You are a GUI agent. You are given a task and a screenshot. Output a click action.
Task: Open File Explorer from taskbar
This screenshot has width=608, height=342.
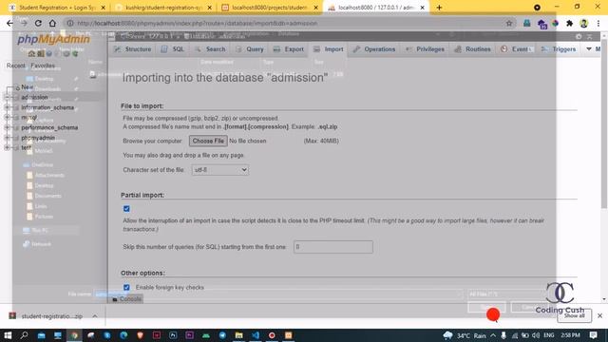[x=238, y=335]
